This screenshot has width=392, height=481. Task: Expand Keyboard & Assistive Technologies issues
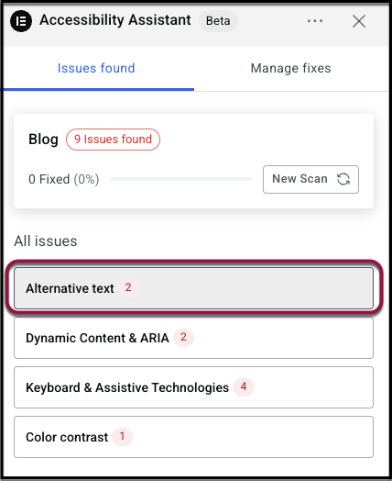click(193, 387)
